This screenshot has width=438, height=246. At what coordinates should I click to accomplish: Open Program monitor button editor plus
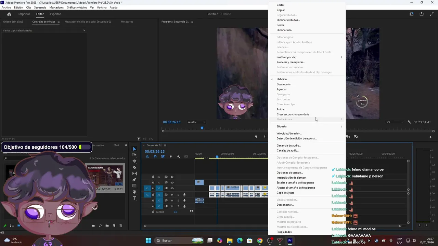(x=430, y=137)
